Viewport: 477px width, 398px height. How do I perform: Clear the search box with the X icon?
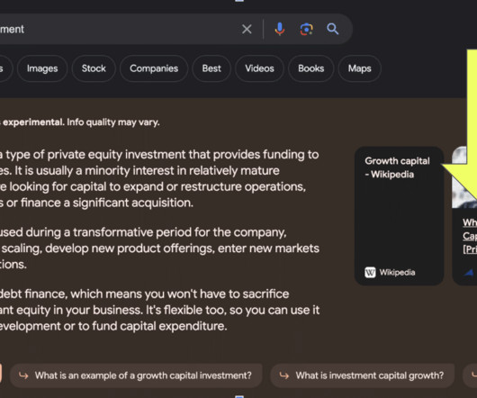247,30
